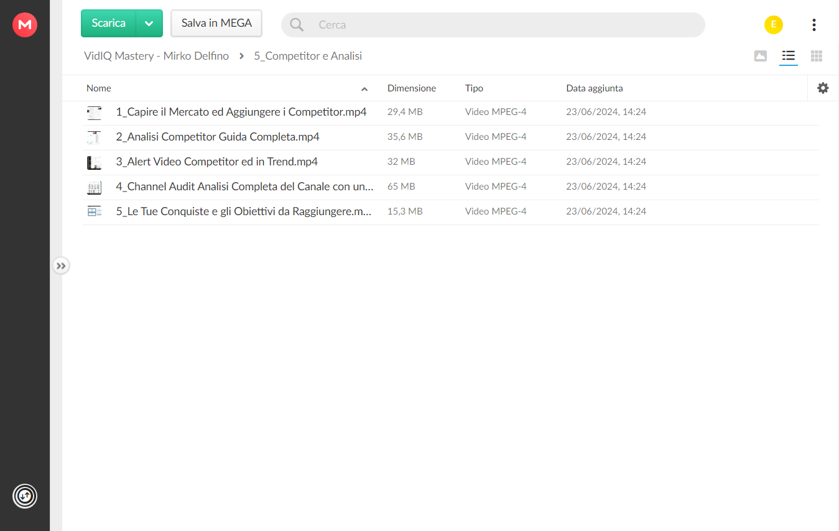Sort by Dimensione column header
This screenshot has width=839, height=531.
click(412, 88)
